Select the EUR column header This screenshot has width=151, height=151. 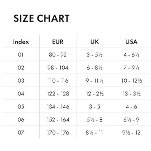coord(58,42)
